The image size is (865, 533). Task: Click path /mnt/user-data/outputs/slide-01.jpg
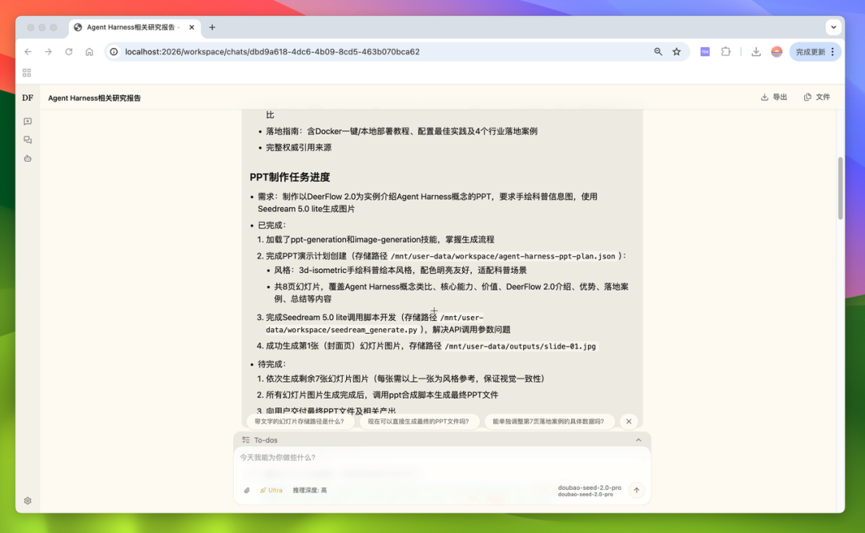point(521,347)
